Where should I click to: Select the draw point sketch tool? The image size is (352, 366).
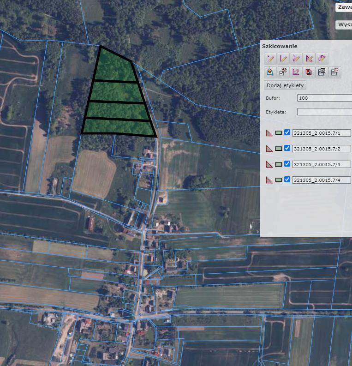[x=270, y=59]
